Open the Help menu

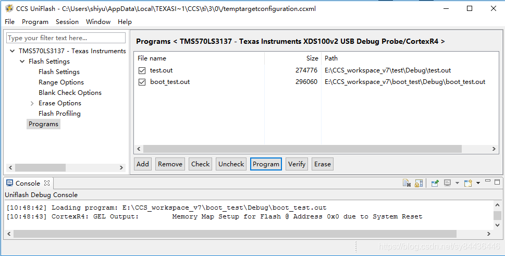(x=125, y=21)
